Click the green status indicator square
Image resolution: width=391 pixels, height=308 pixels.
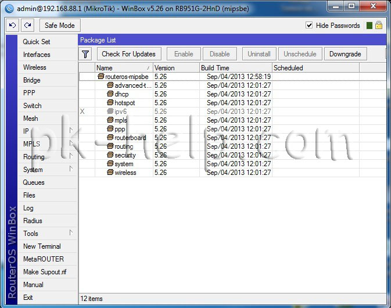(x=370, y=26)
